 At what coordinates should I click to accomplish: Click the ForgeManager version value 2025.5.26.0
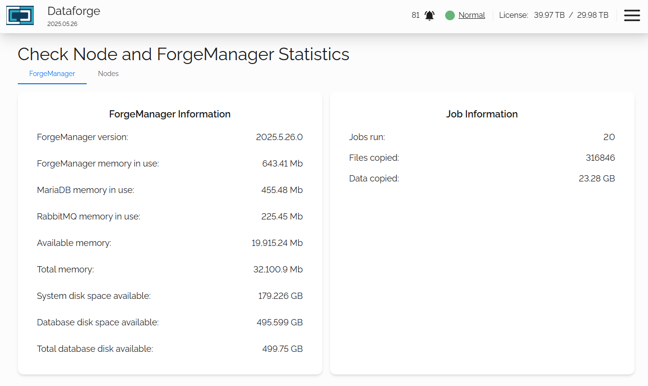[279, 137]
